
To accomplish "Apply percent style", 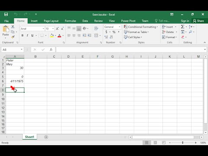I will (x=114, y=32).
